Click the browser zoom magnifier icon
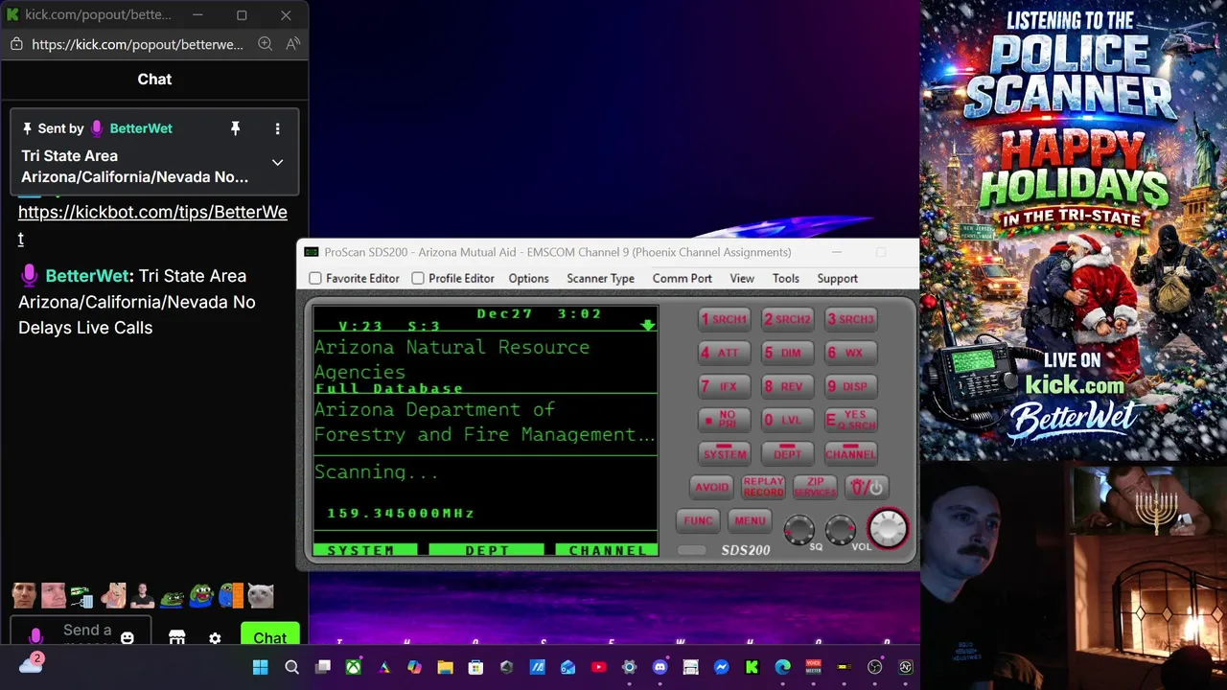Image resolution: width=1227 pixels, height=690 pixels. 266,44
